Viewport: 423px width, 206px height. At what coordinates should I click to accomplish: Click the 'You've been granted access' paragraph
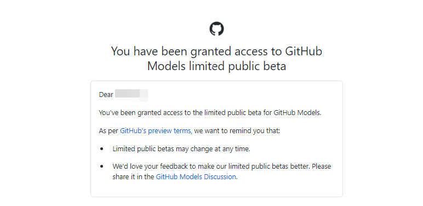pos(210,113)
